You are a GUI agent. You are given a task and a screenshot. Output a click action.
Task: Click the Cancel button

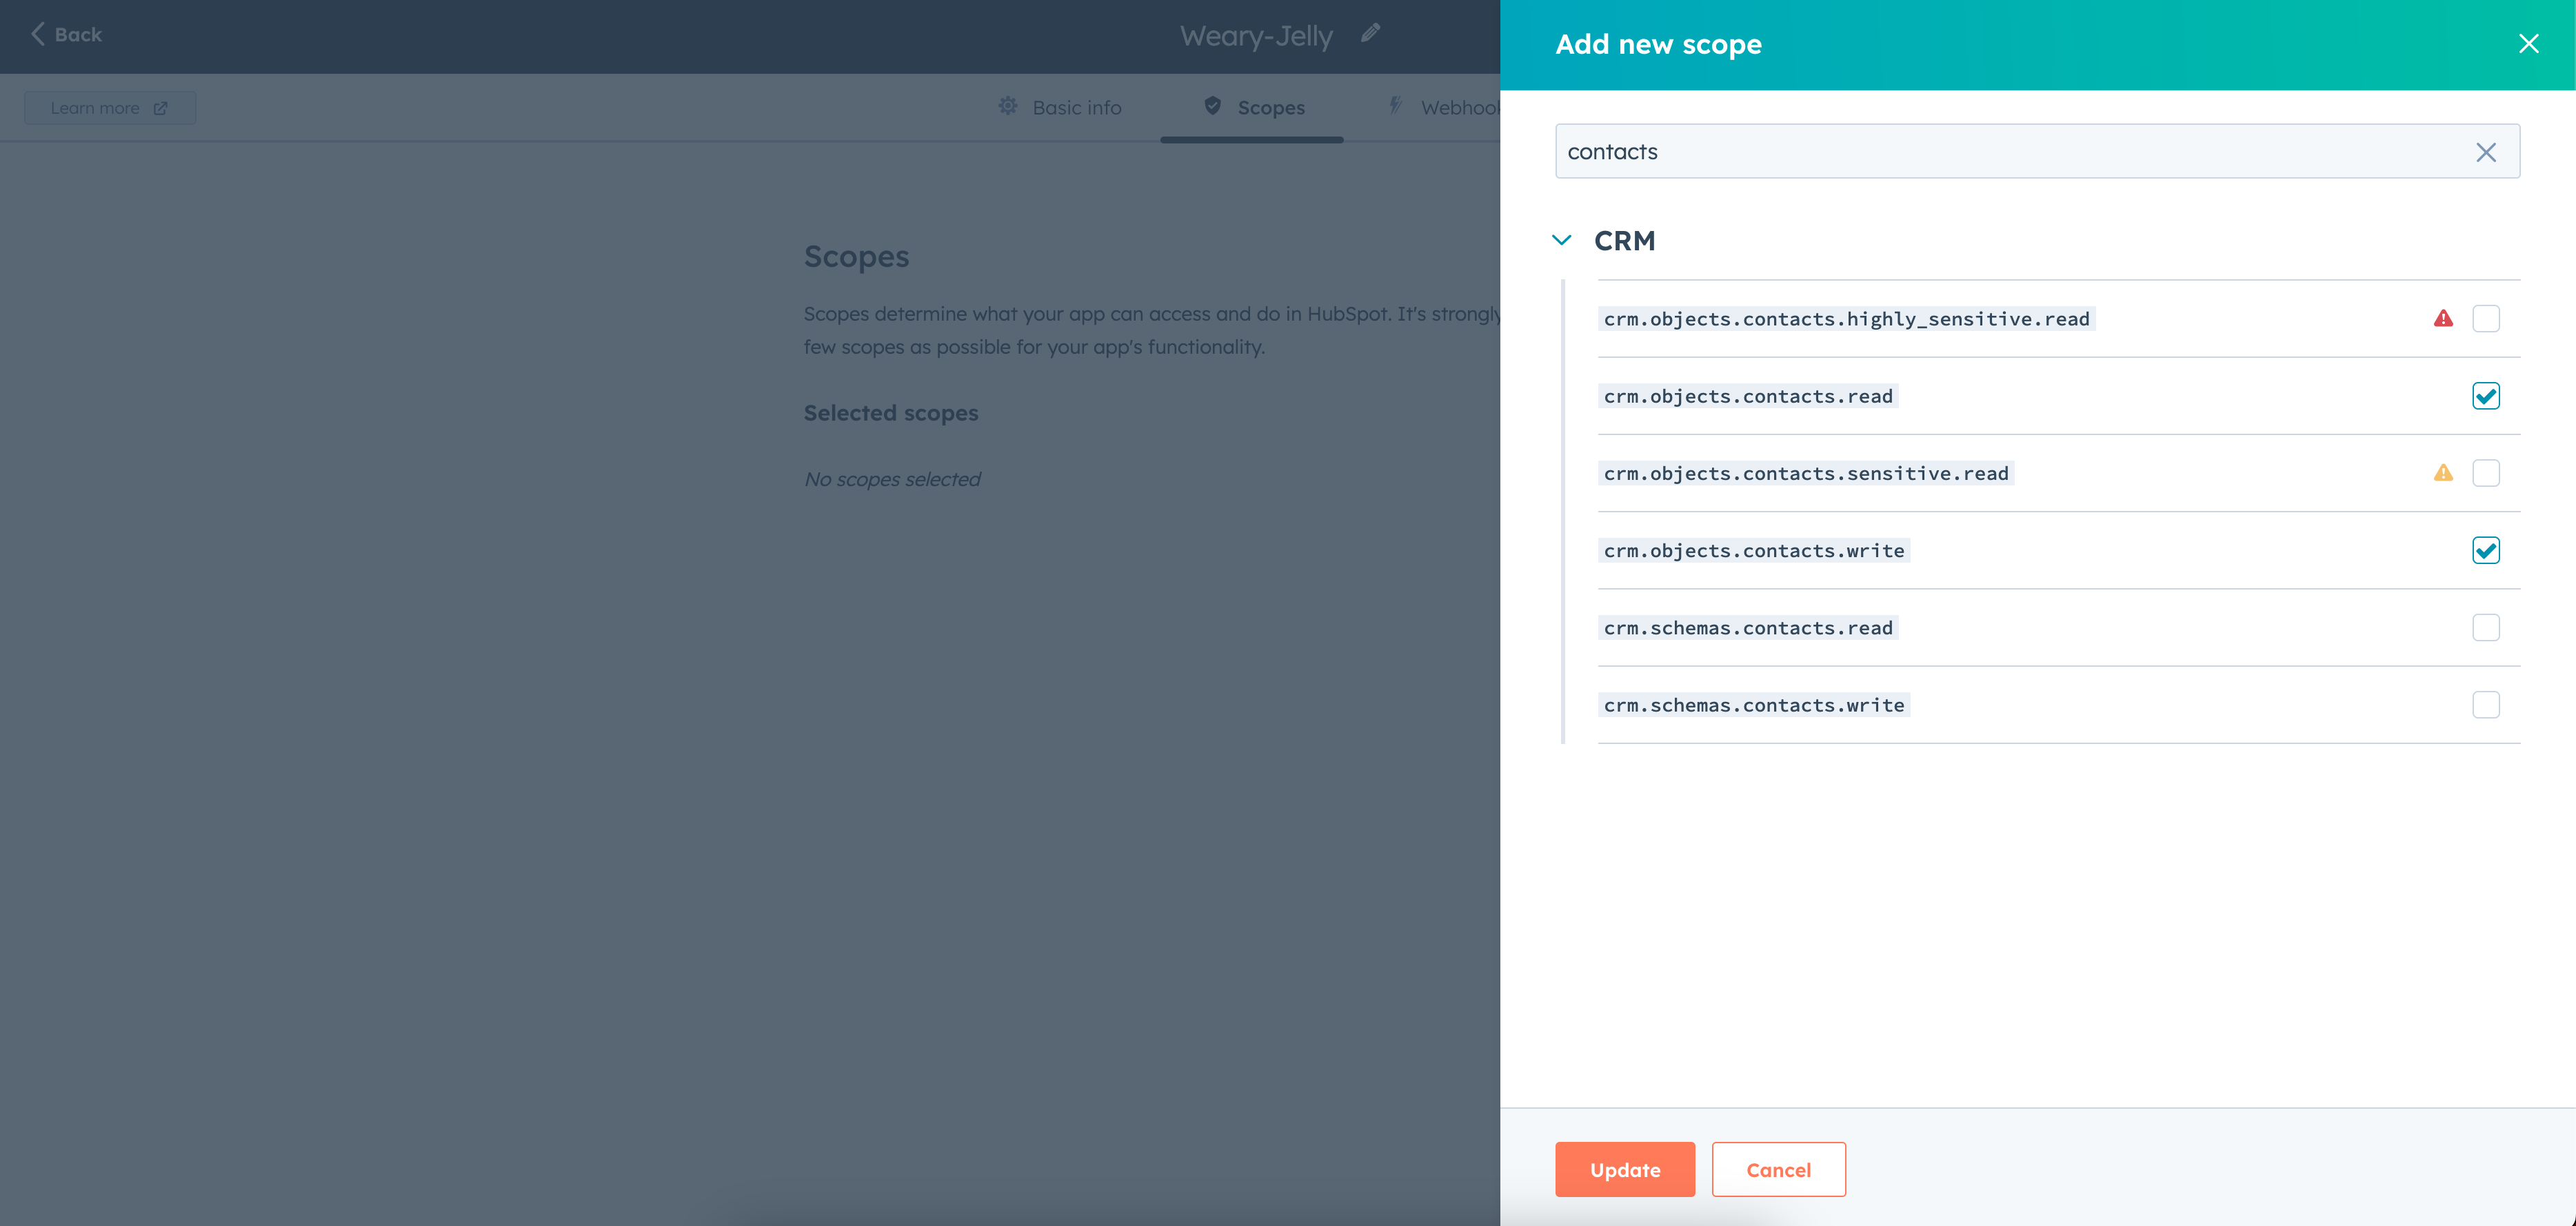pos(1778,1170)
